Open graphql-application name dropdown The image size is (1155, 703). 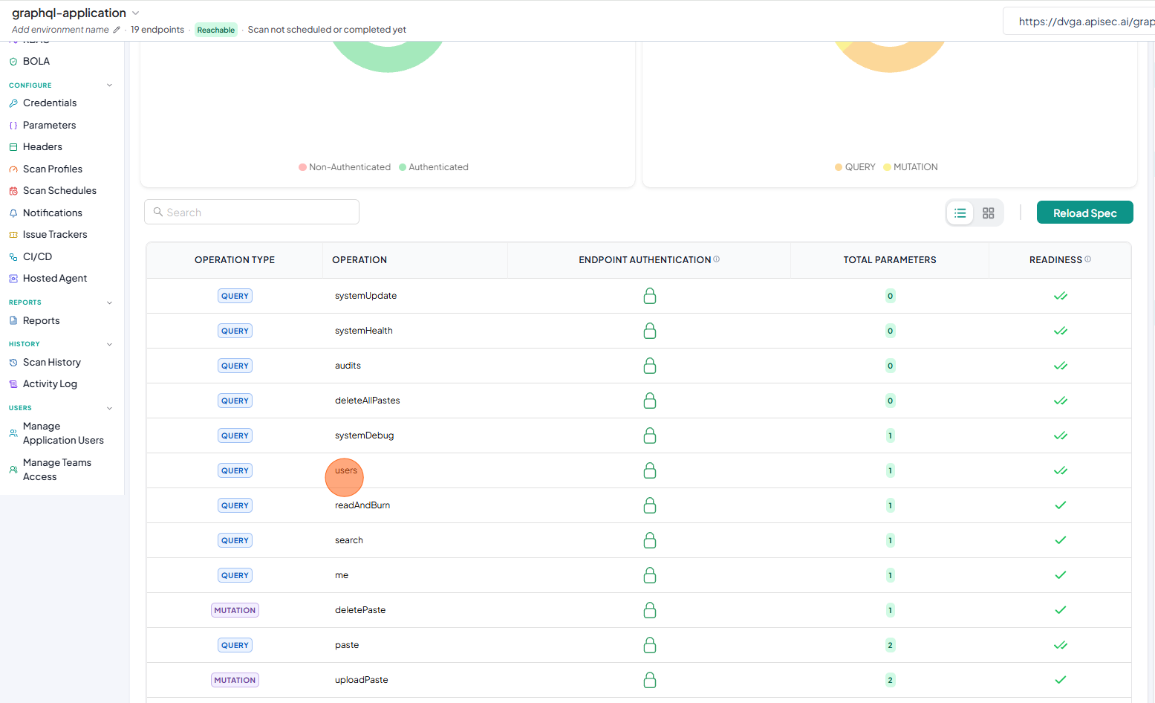[x=135, y=13]
